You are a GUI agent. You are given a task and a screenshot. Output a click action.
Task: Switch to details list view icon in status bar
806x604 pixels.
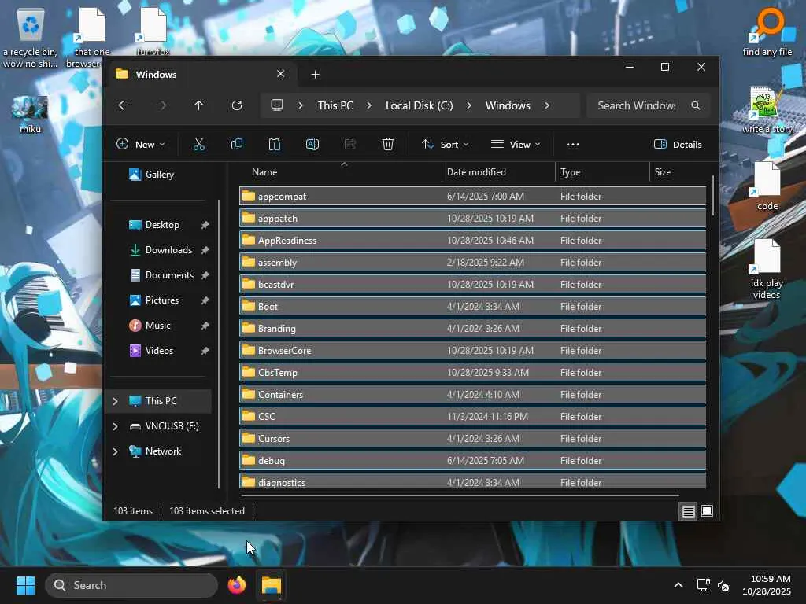688,511
